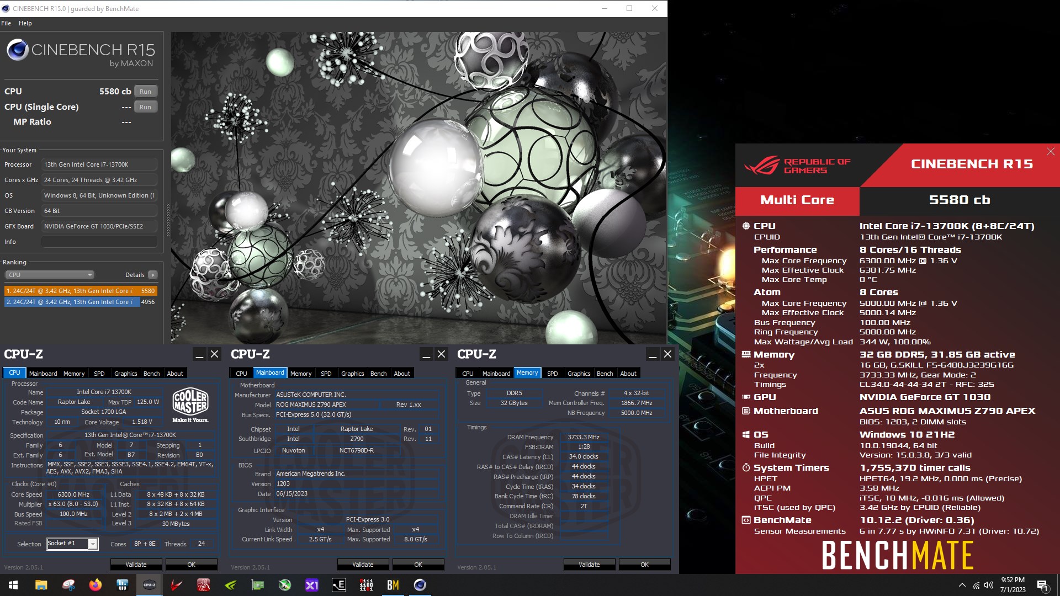1060x596 pixels.
Task: Click the Core Voltage 1.518 V value
Action: click(142, 422)
